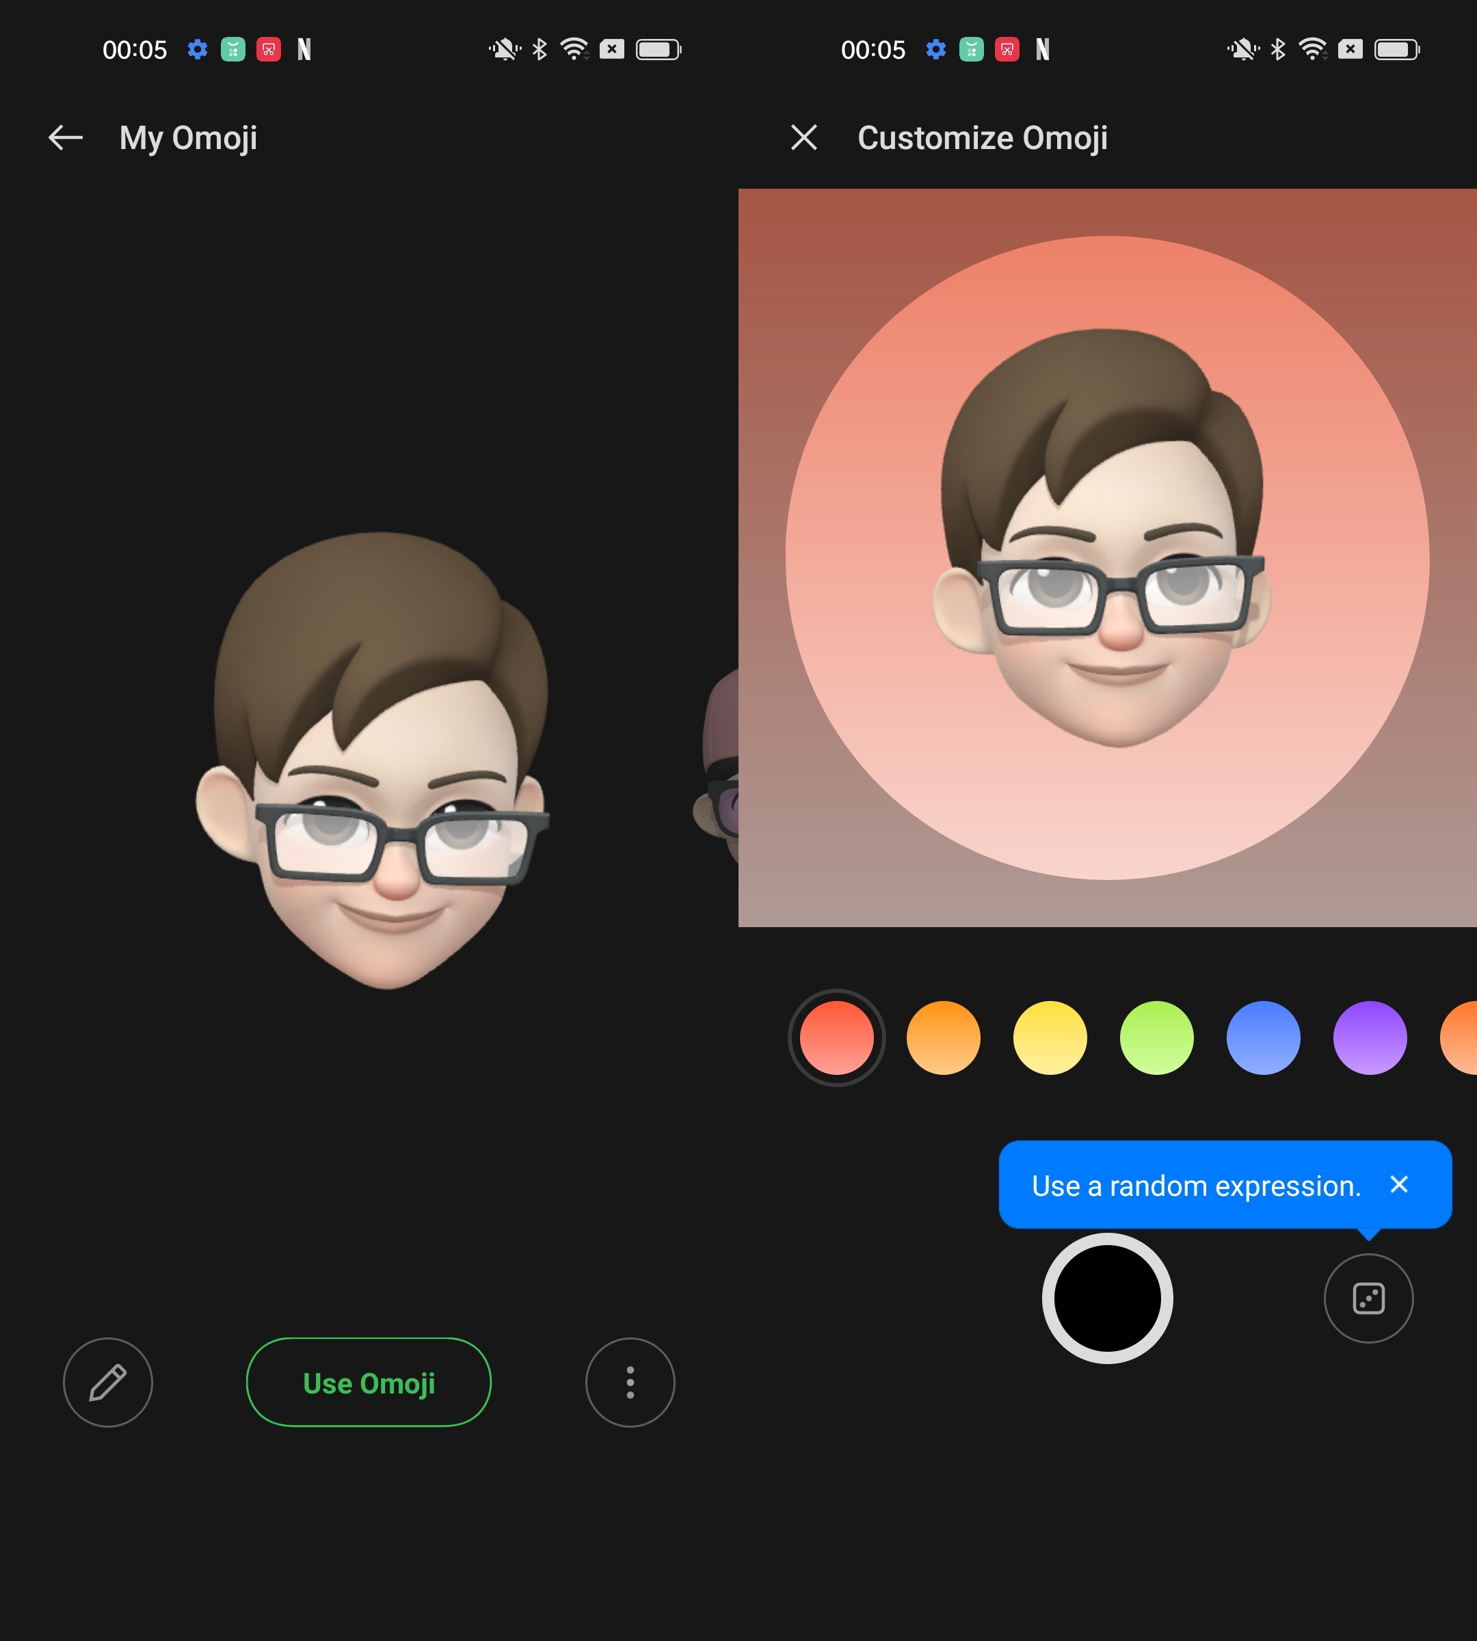The width and height of the screenshot is (1477, 1641).
Task: Tap the no-SIM icon in left status bar
Action: (x=612, y=49)
